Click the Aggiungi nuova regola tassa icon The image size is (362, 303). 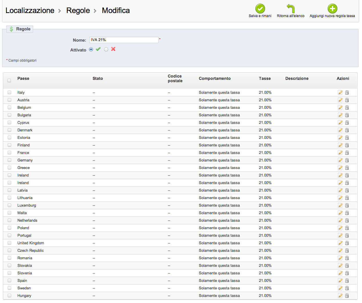pos(332,8)
